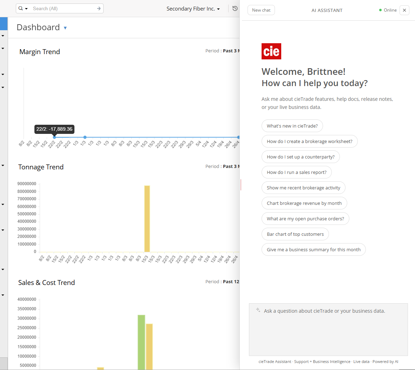Select "What's new in cieTrade?" suggestion
Screen dimensions: 415x370
(292, 126)
